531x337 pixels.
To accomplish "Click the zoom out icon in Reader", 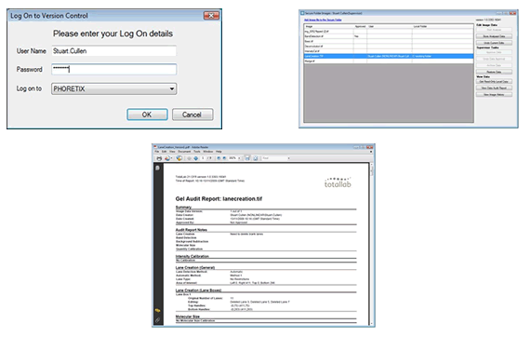I will tap(219, 158).
